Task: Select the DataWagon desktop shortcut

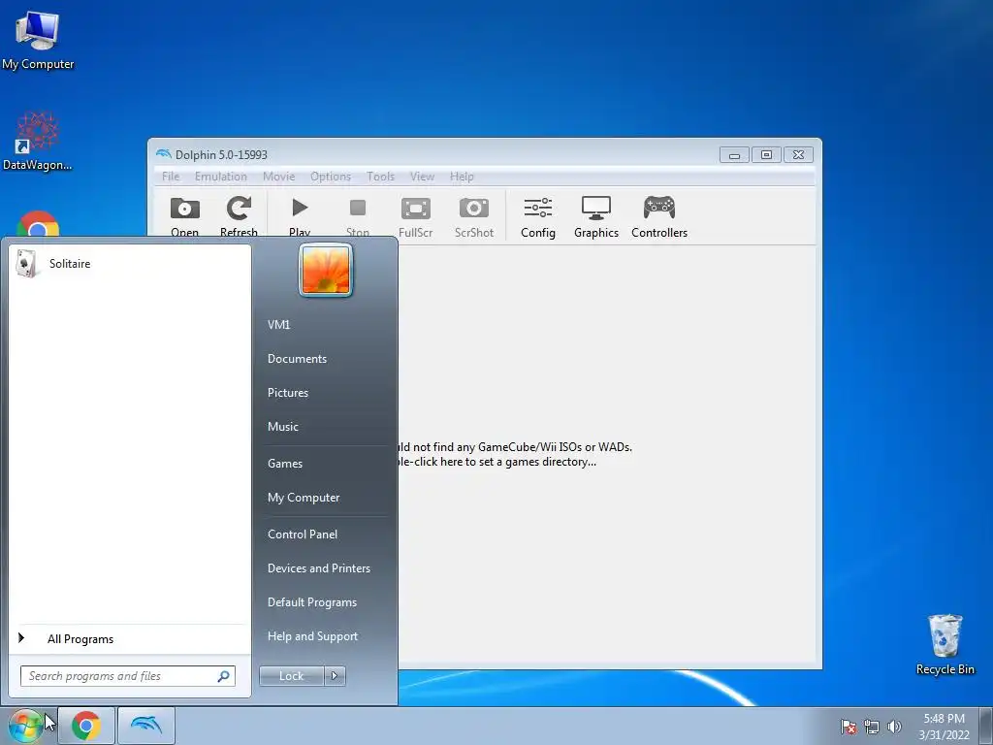Action: pyautogui.click(x=38, y=141)
